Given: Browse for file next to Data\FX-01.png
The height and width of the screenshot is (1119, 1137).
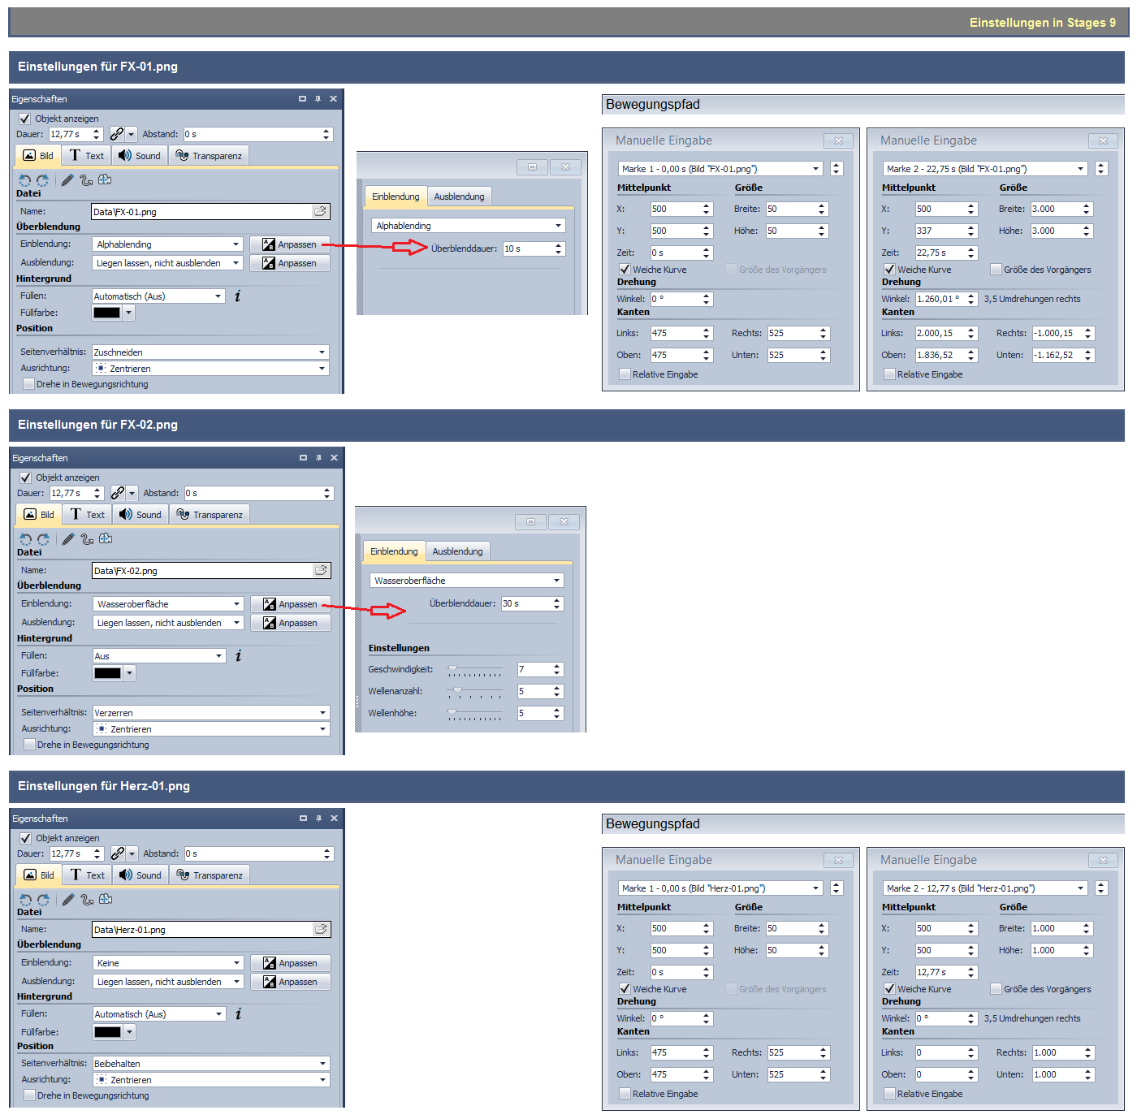Looking at the screenshot, I should [321, 212].
